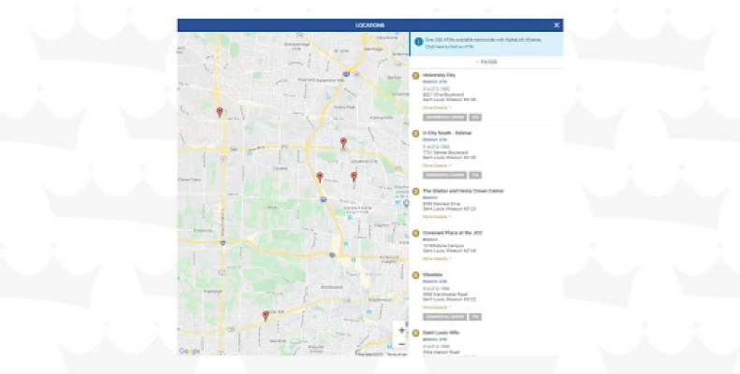The image size is (740, 374).
Task: Click the map pin in the upper left
Action: 220,111
